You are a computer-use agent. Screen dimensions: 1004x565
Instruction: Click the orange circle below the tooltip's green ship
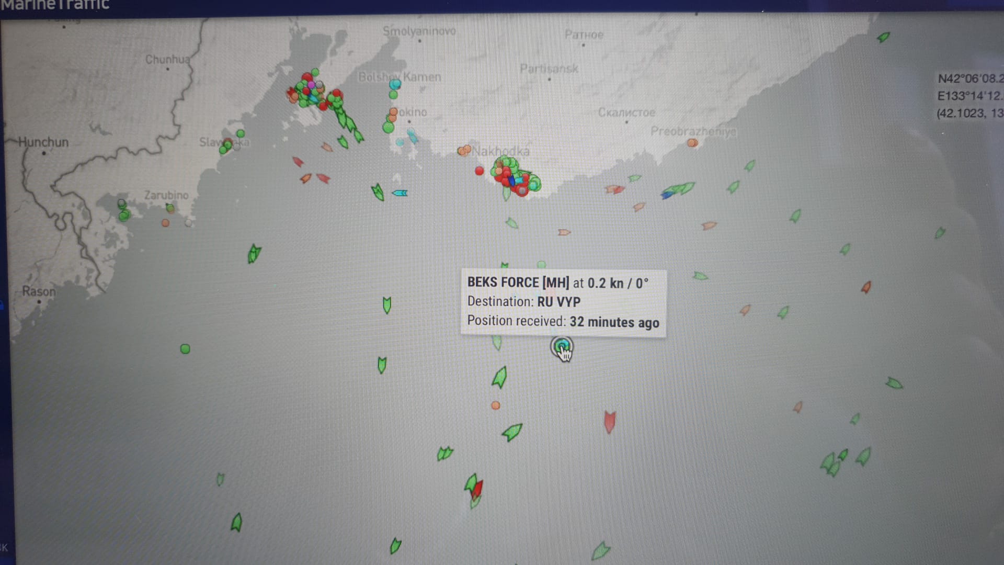click(496, 405)
